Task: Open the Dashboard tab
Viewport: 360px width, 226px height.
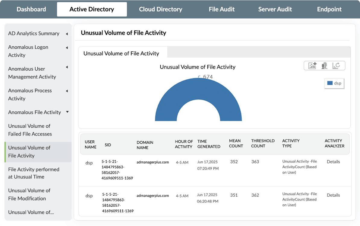Action: 31,9
